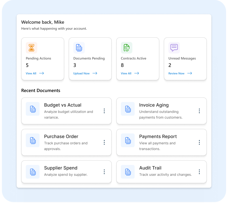Open the three-dot menu for Purchase Order
This screenshot has width=228, height=203.
pos(104,142)
